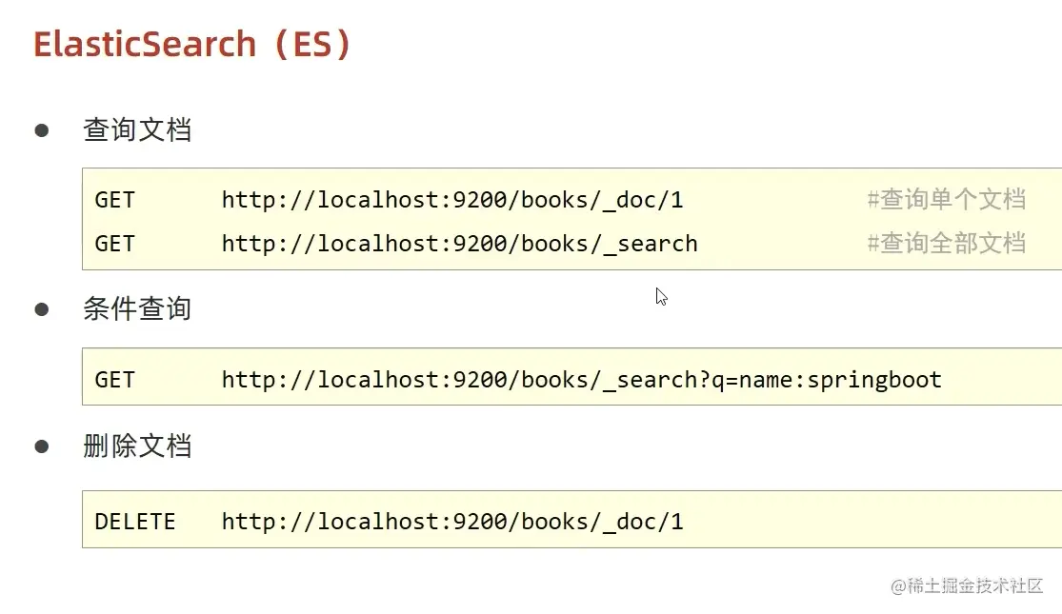
Task: Click the ElasticSearch (ES) slide title
Action: pyautogui.click(x=191, y=45)
